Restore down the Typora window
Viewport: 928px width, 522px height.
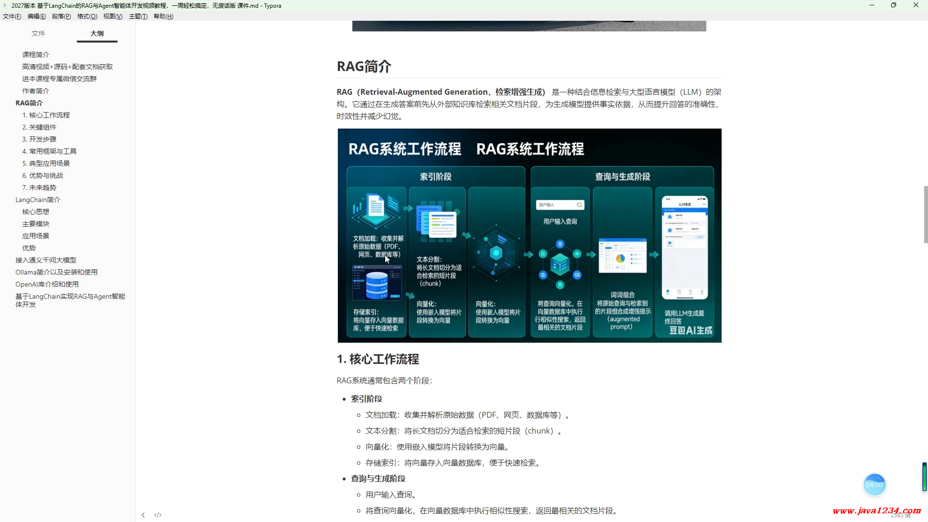click(x=893, y=5)
